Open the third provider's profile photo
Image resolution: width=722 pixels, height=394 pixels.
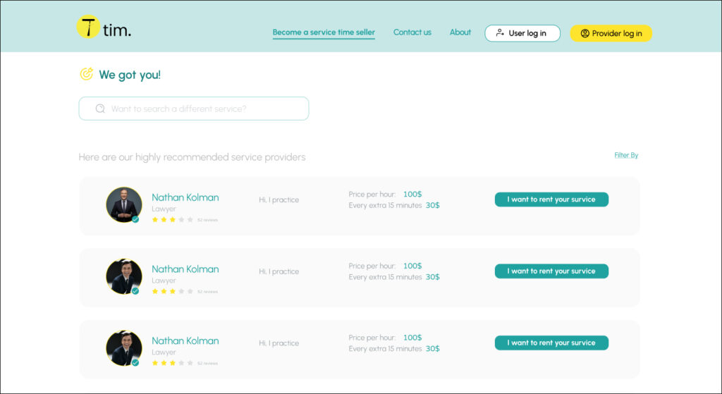pyautogui.click(x=123, y=347)
